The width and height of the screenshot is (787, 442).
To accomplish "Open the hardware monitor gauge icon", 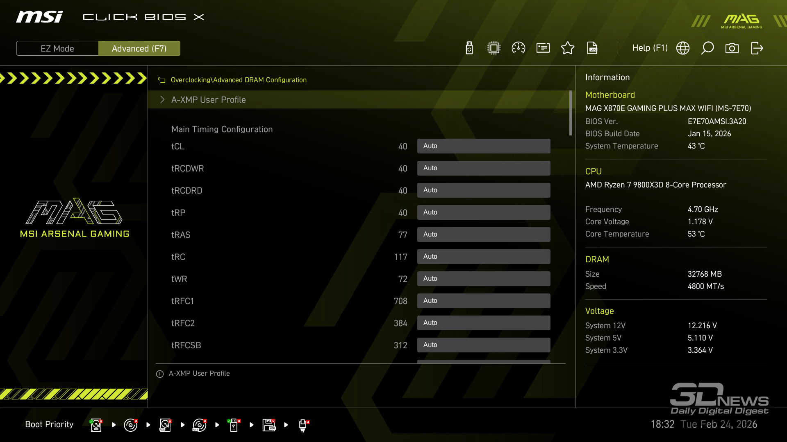I will [x=519, y=48].
